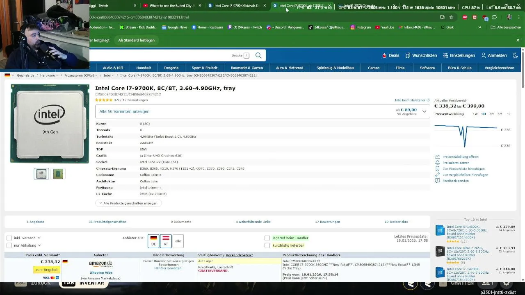Select the alle vendors filter
525x295 pixels.
pyautogui.click(x=178, y=241)
